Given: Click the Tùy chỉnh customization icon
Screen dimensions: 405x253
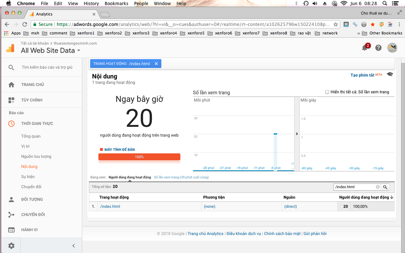Looking at the screenshot, I should click(x=11, y=100).
